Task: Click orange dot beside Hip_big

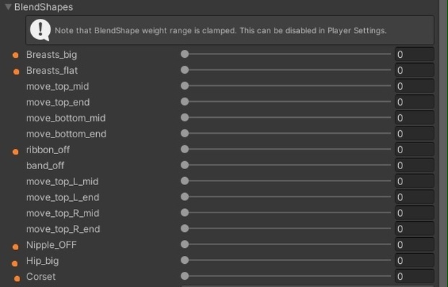Action: point(14,263)
